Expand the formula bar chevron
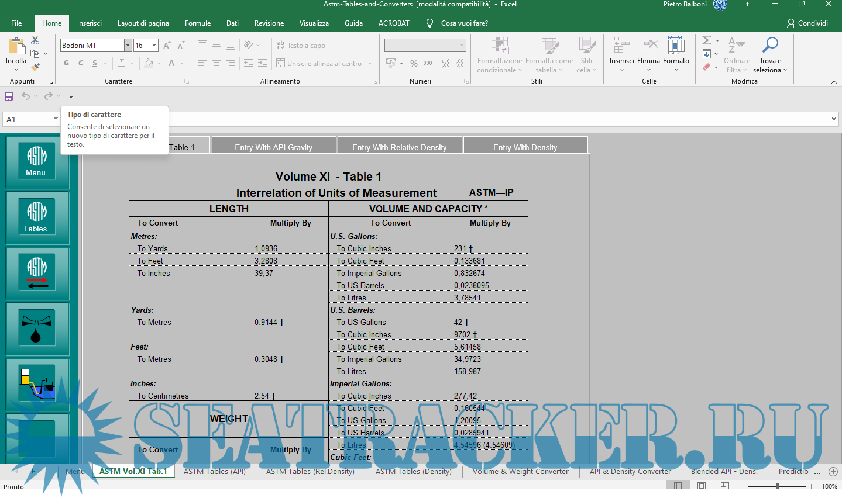 coord(834,119)
